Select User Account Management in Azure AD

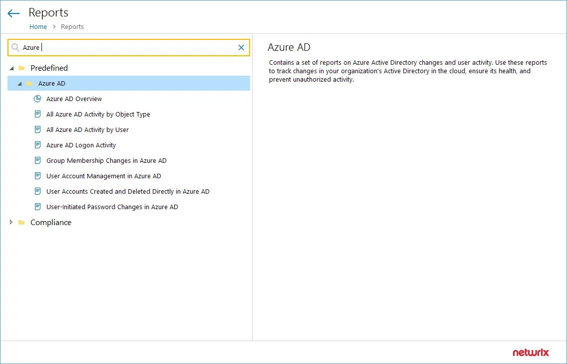pyautogui.click(x=104, y=176)
